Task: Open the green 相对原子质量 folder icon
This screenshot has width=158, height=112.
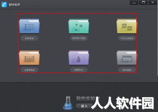Action: point(79,26)
